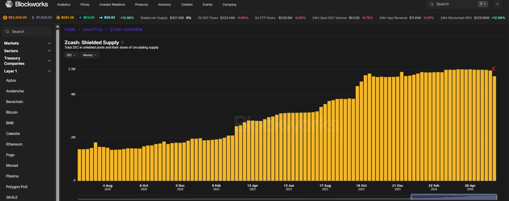Collapse the Layer 1 sidebar section

tap(28, 71)
